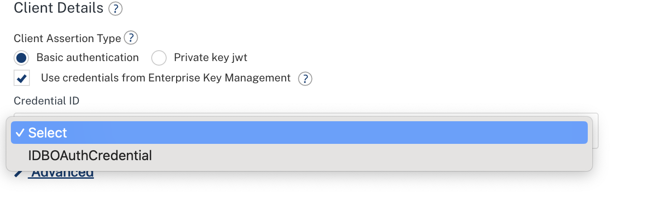This screenshot has width=672, height=209.
Task: Click the Basic authentication label text
Action: point(87,58)
